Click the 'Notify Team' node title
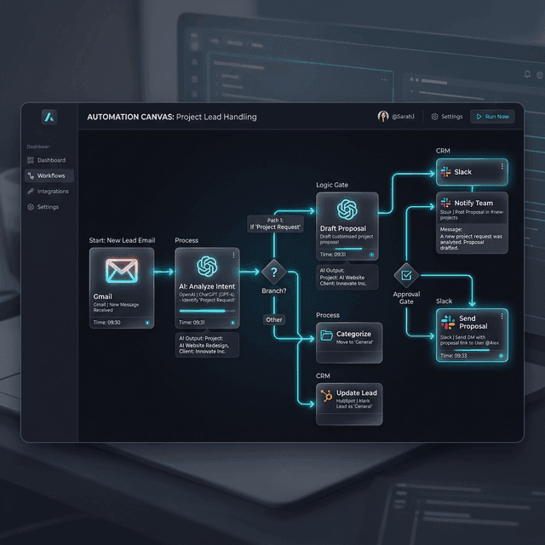 point(473,203)
